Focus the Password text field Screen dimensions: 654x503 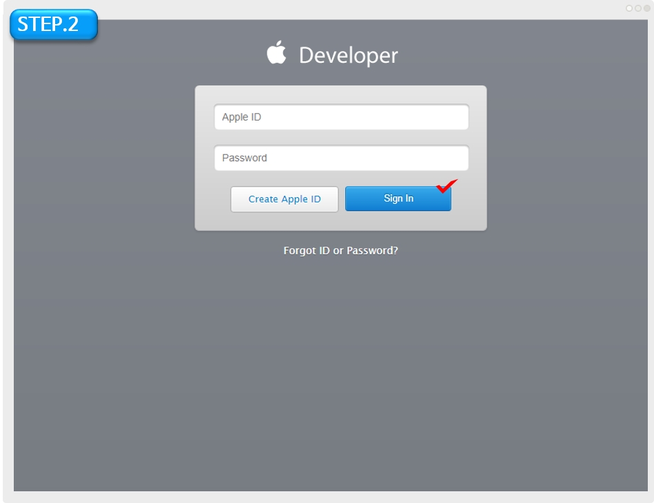[341, 158]
